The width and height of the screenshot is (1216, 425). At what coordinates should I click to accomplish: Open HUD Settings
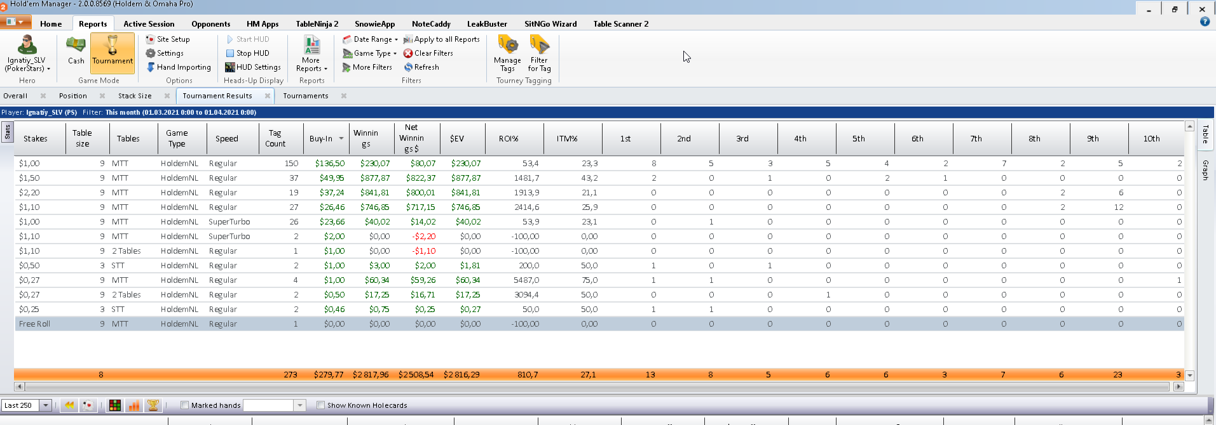point(253,67)
